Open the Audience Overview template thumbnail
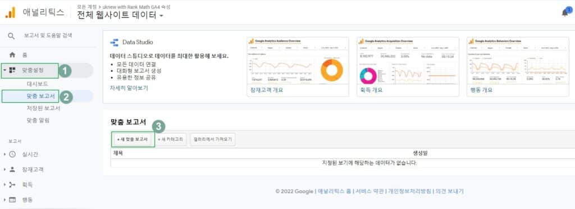The height and width of the screenshot is (209, 575). tap(298, 61)
